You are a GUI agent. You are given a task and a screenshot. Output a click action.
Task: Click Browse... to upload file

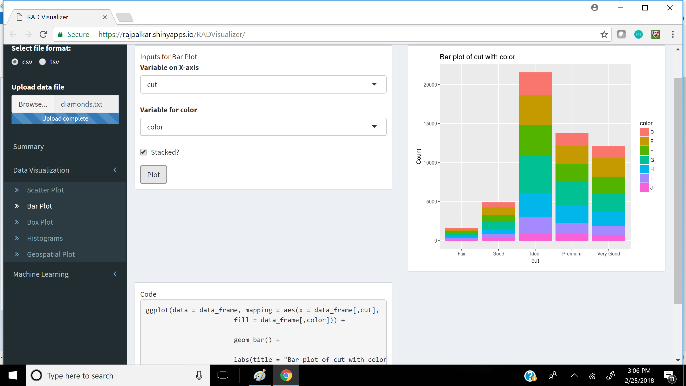pyautogui.click(x=33, y=104)
